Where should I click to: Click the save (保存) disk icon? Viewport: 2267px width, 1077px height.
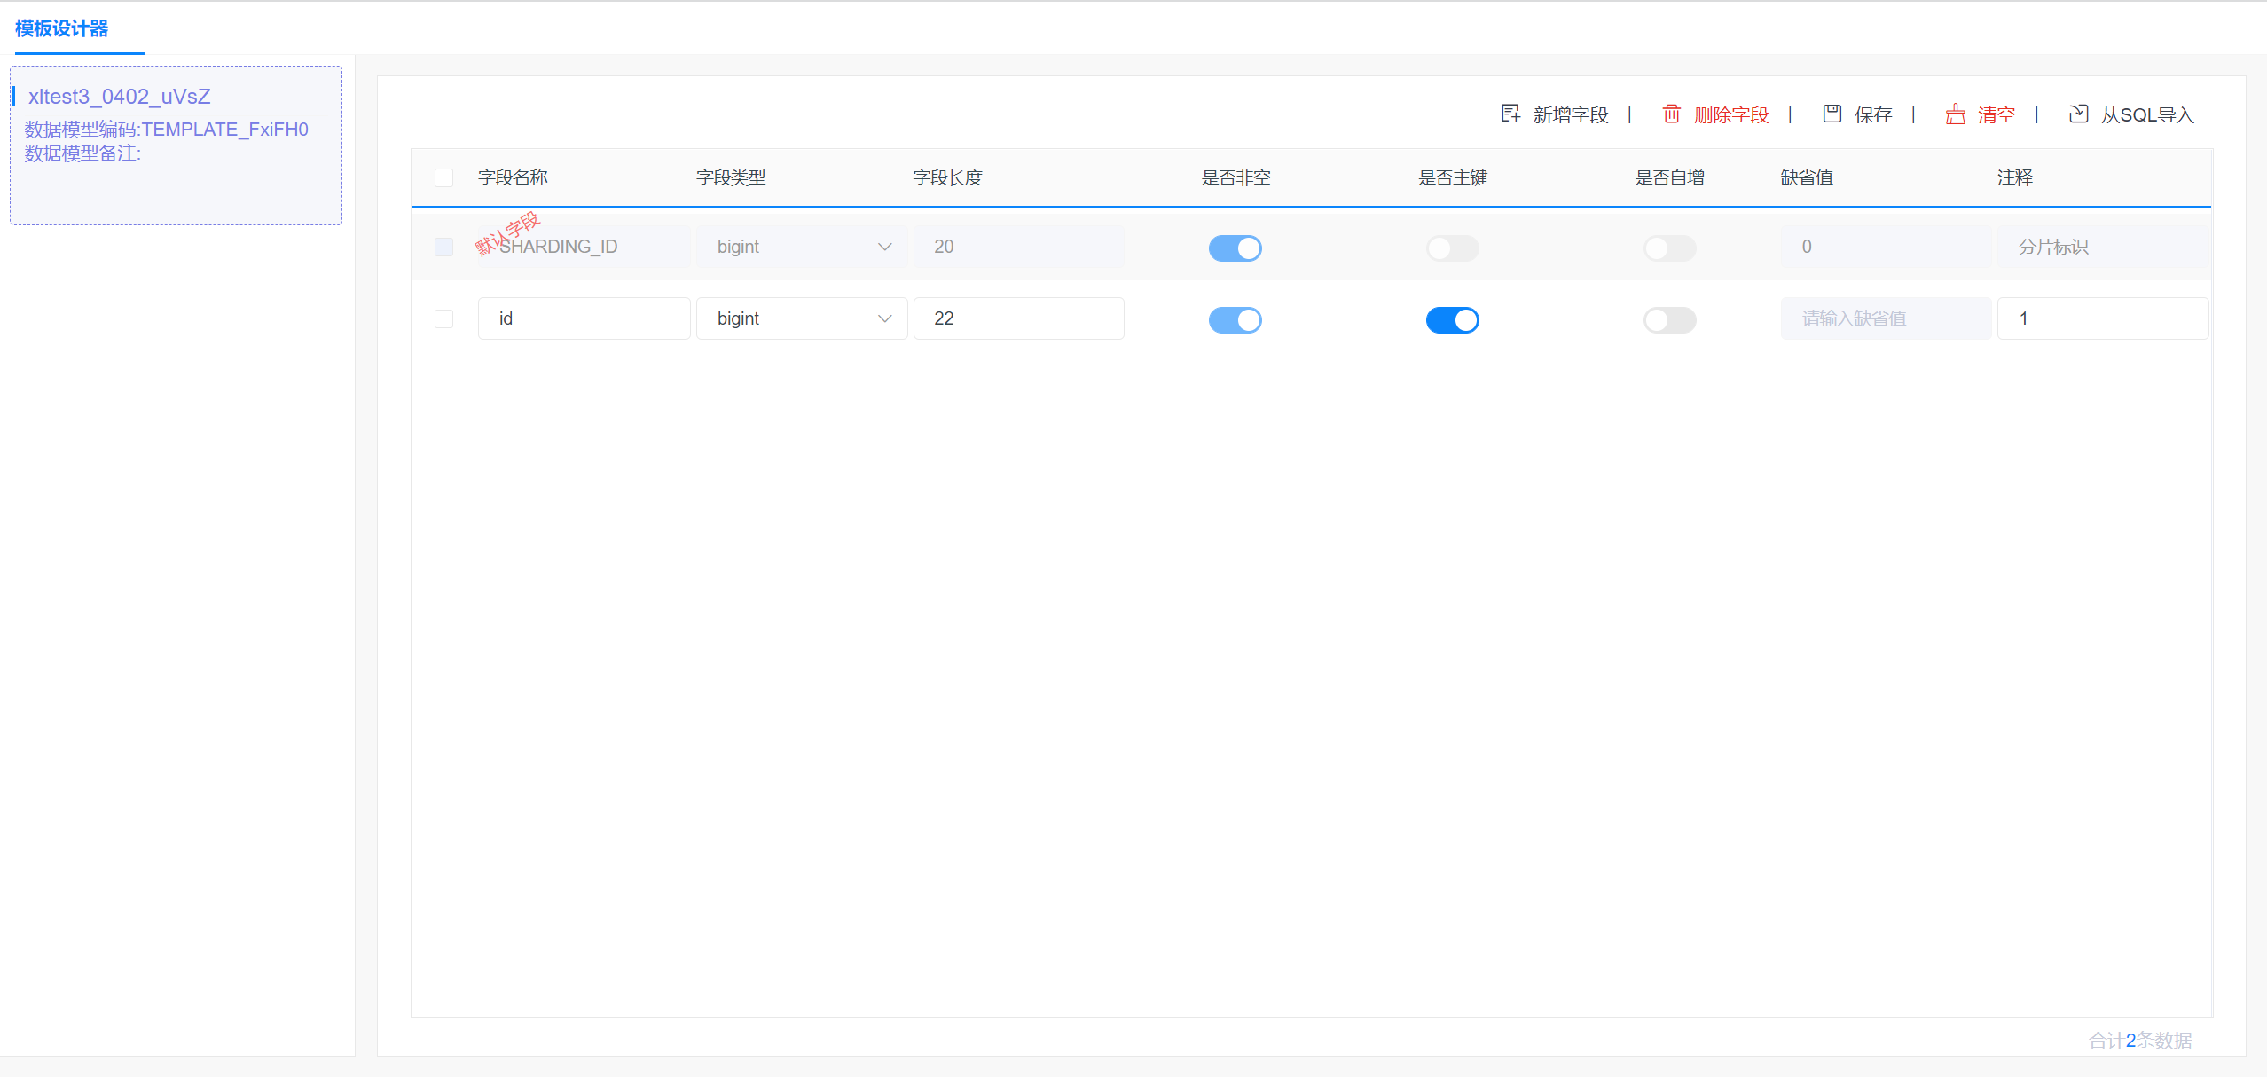[x=1832, y=114]
